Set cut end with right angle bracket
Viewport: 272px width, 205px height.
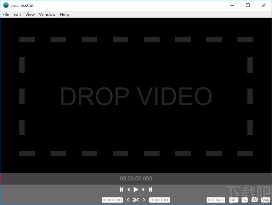pos(144,200)
